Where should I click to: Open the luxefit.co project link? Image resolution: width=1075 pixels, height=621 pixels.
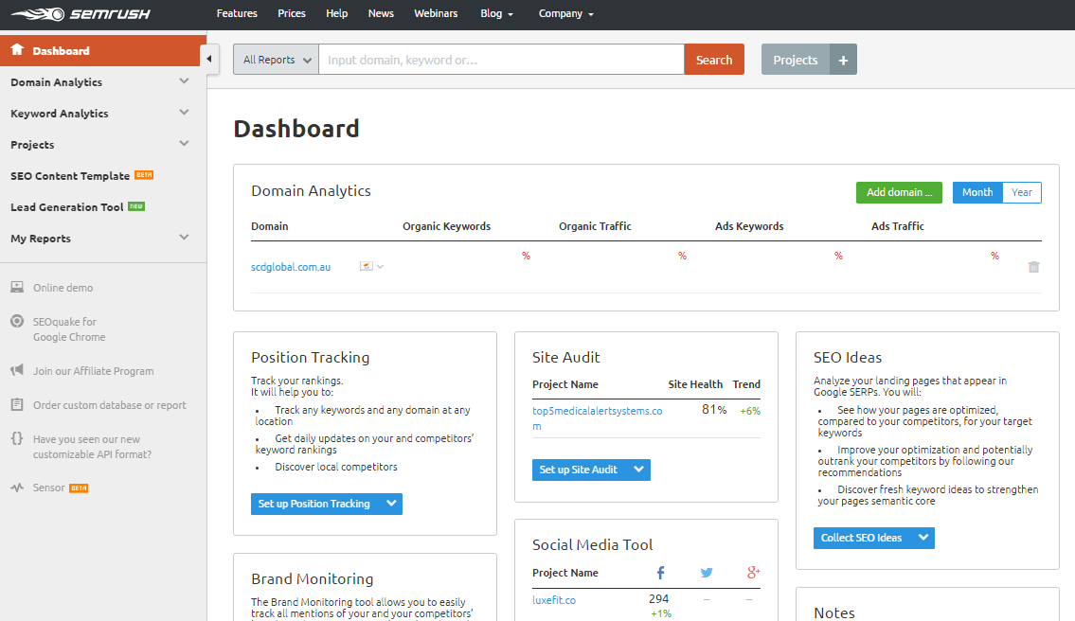553,599
